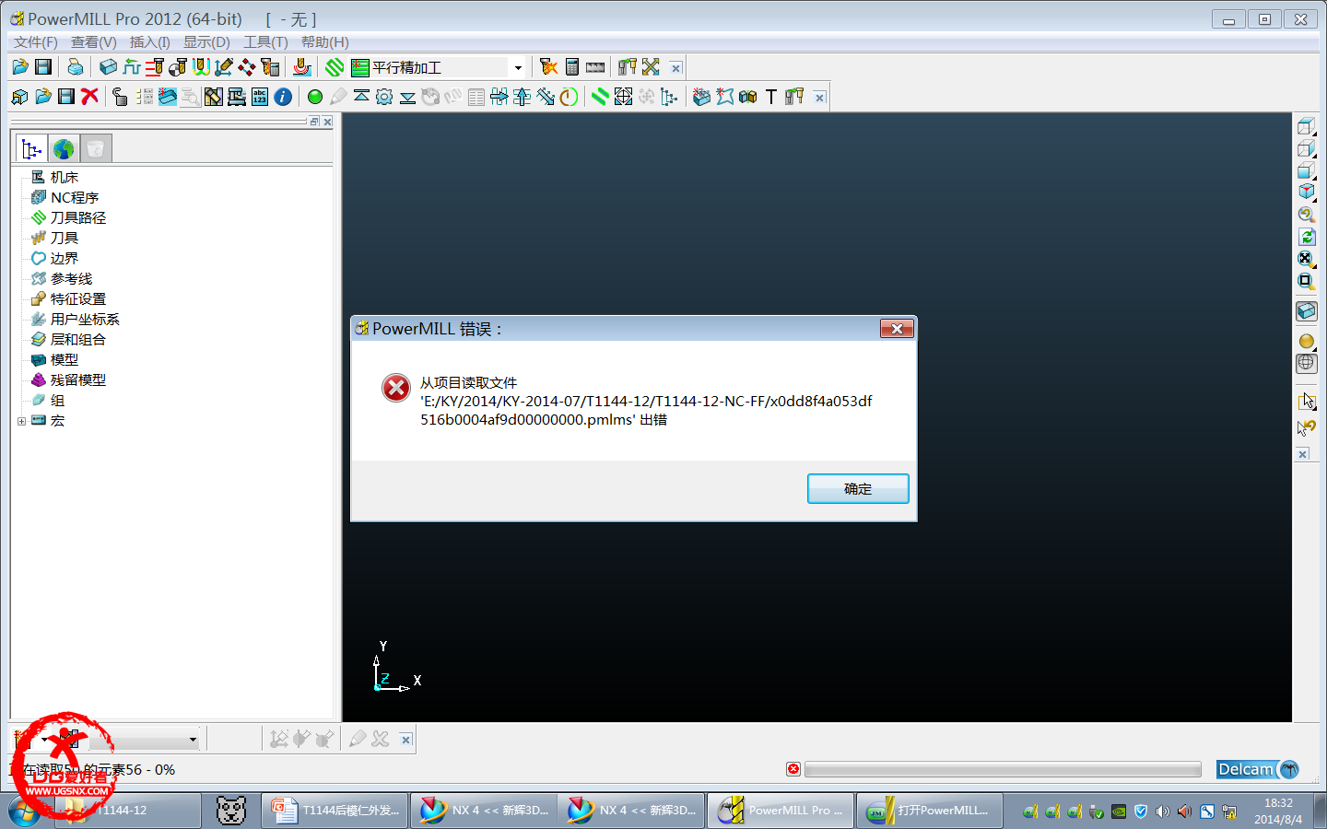Click the T text icon
Screen dimensions: 1327x829
pyautogui.click(x=771, y=97)
